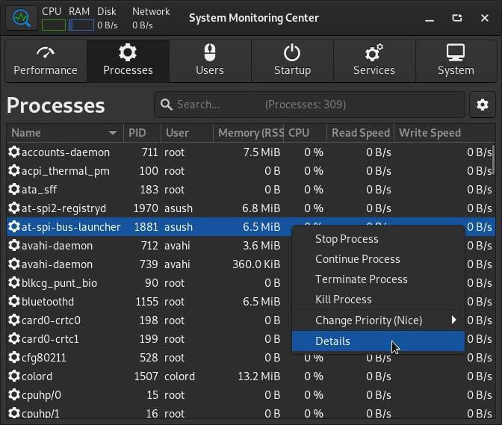The image size is (502, 425).
Task: Click the search magnifier icon
Action: point(167,105)
